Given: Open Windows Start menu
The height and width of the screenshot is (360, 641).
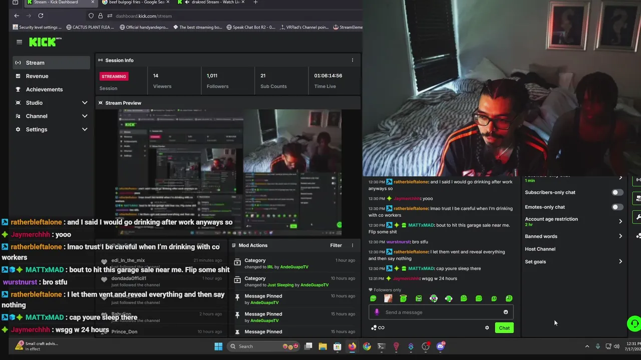Looking at the screenshot, I should point(218,346).
